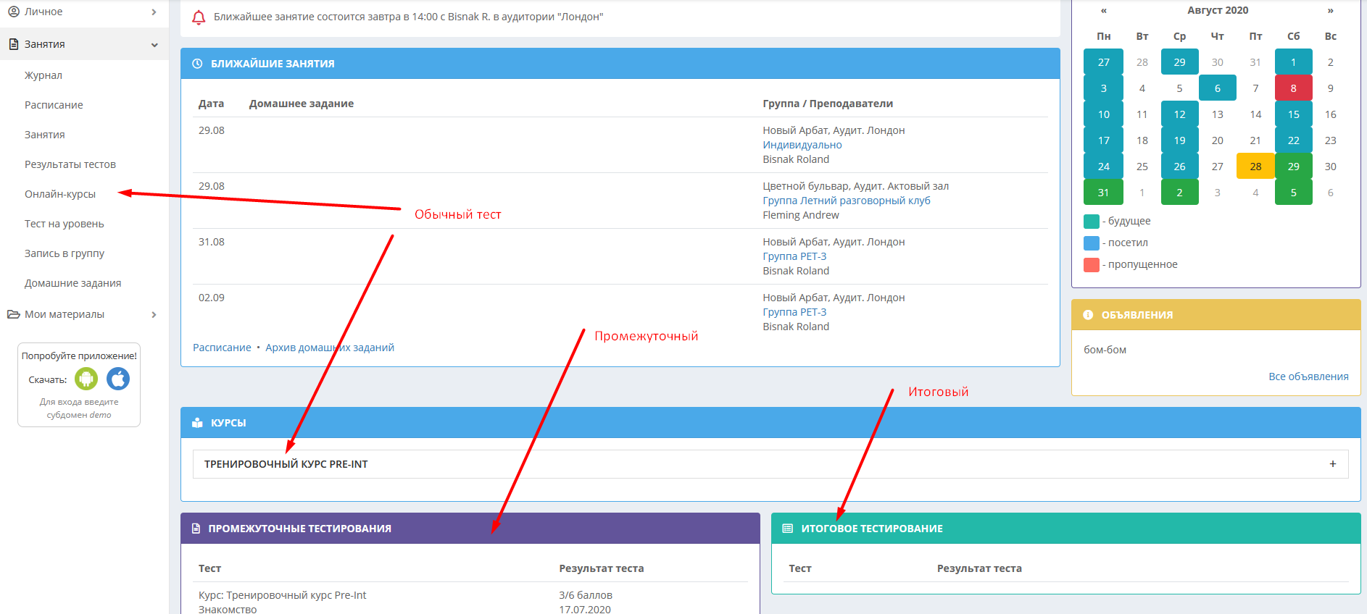Select August 12 in calendar
Viewport: 1367px width, 614px height.
click(1180, 114)
